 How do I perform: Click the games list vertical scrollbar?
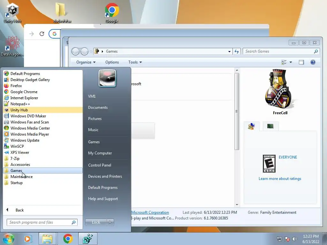(x=237, y=111)
